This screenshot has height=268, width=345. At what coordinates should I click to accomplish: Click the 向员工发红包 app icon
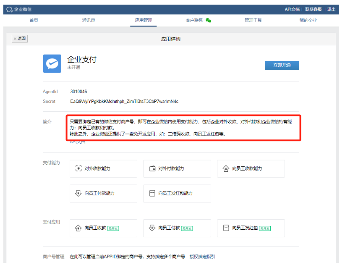226,228
